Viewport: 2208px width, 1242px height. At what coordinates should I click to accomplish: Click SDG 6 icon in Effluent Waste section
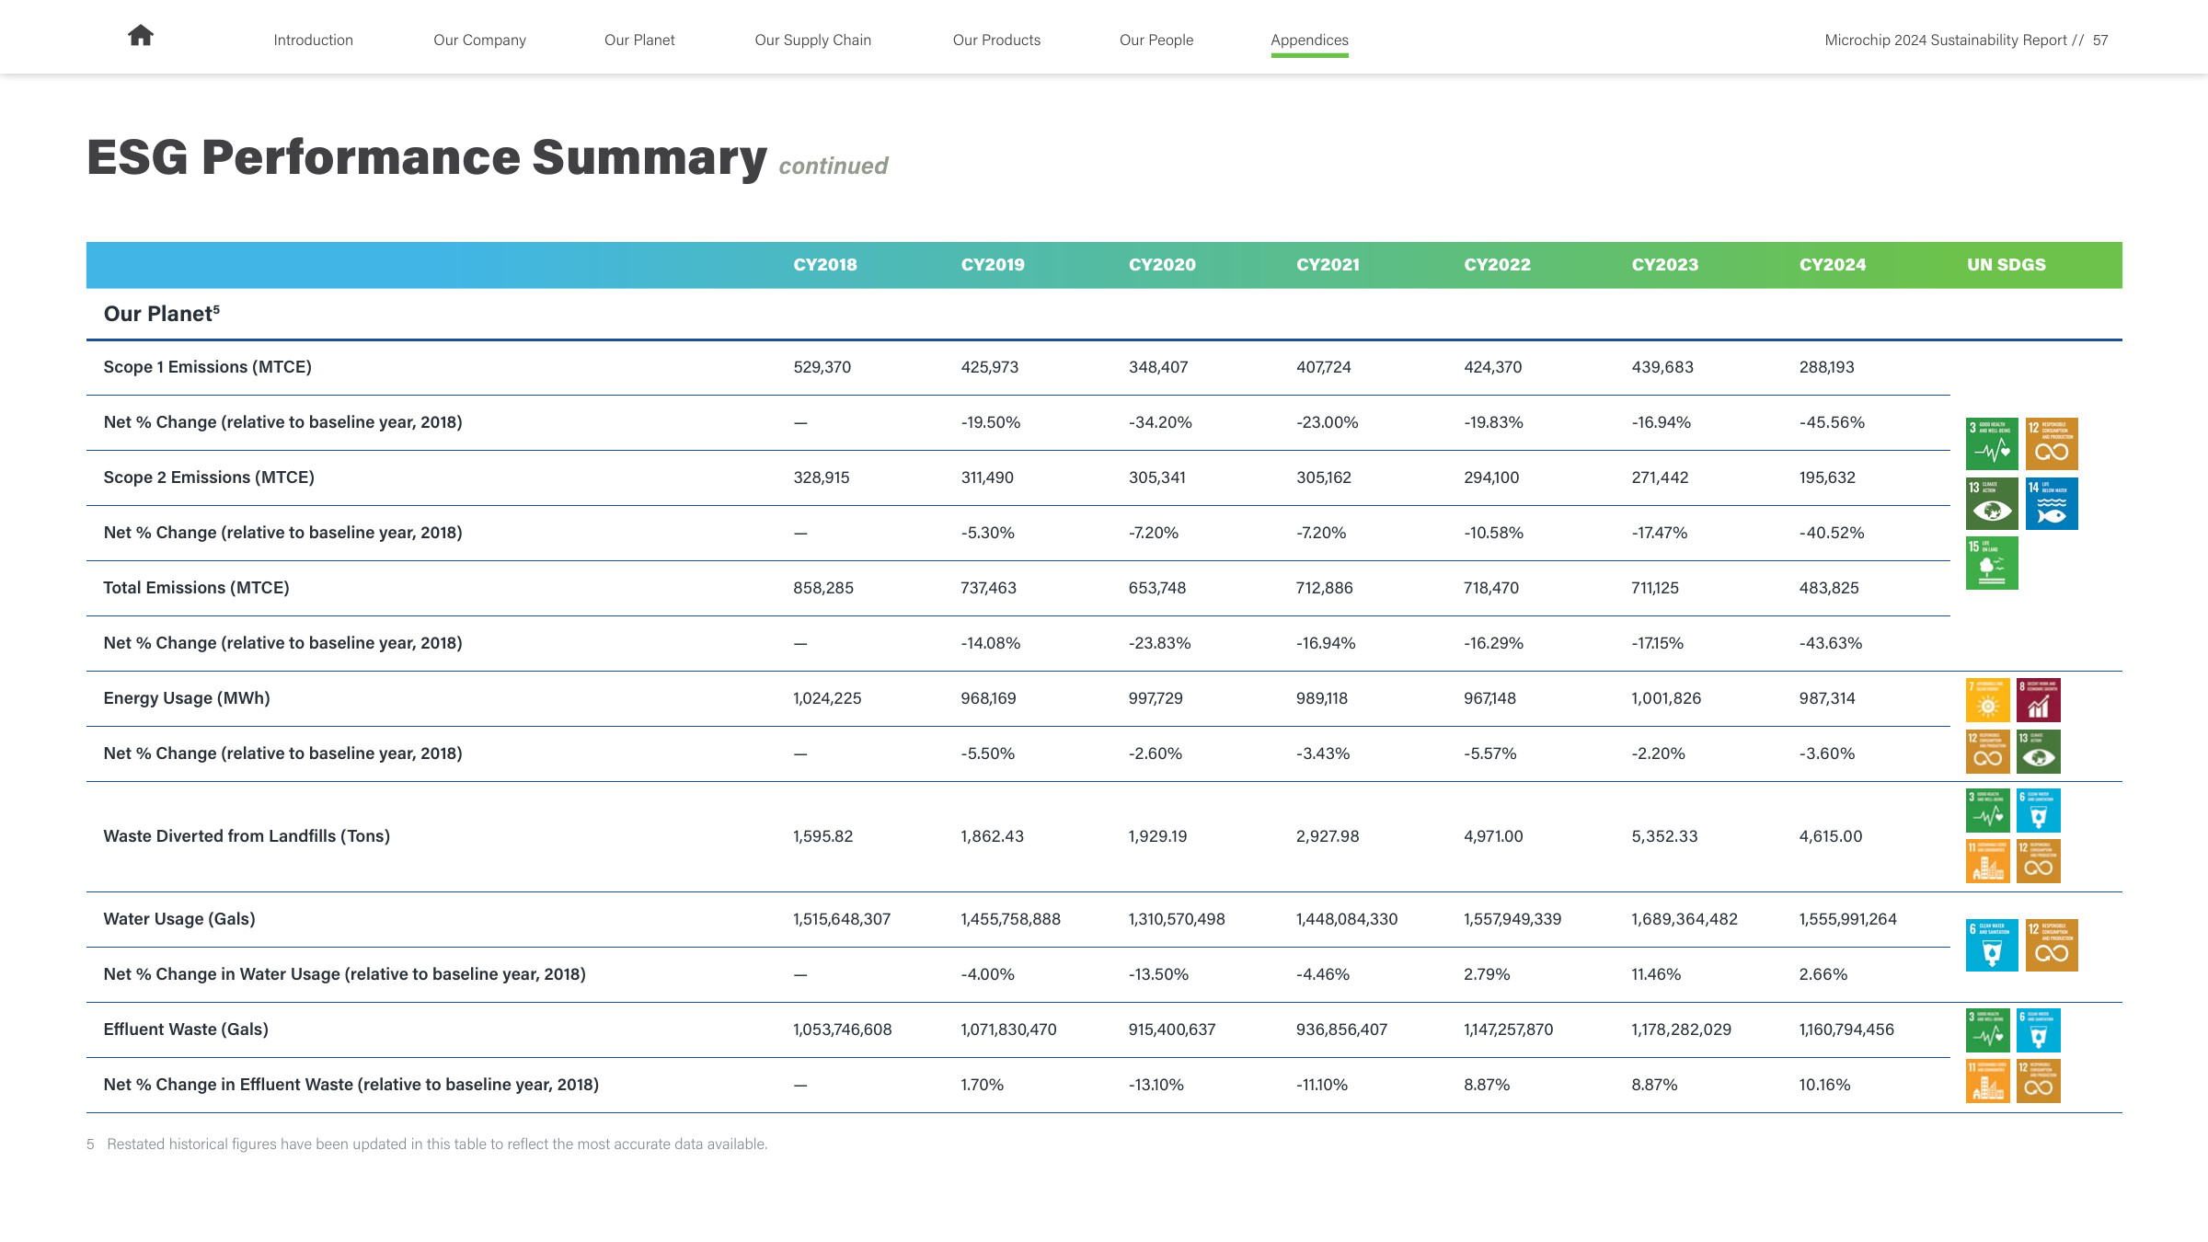click(x=2039, y=1030)
